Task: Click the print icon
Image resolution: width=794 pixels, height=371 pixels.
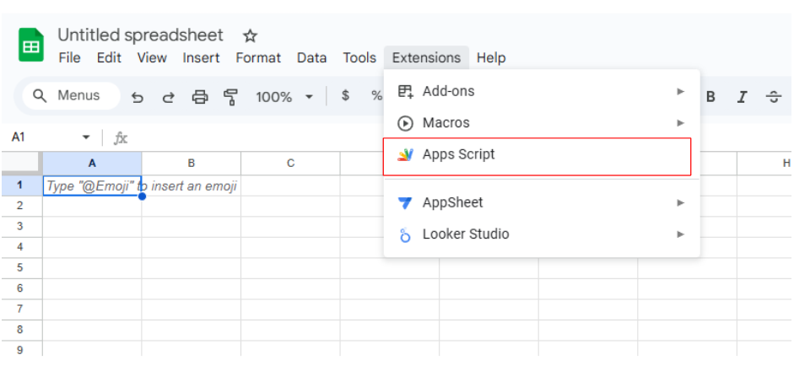Action: click(x=200, y=97)
